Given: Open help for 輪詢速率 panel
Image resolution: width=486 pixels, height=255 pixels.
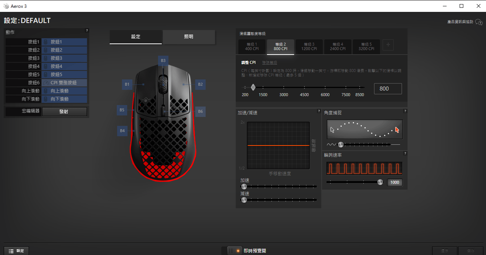Looking at the screenshot, I should click(x=405, y=153).
